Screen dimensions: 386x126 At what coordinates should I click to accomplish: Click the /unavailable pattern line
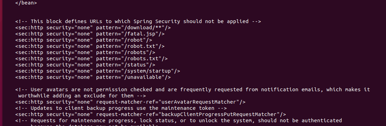point(93,77)
